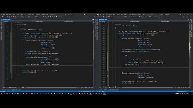The image size is (193, 108).
Task: Open Package Manager Console tab in left window
Action: [16, 89]
